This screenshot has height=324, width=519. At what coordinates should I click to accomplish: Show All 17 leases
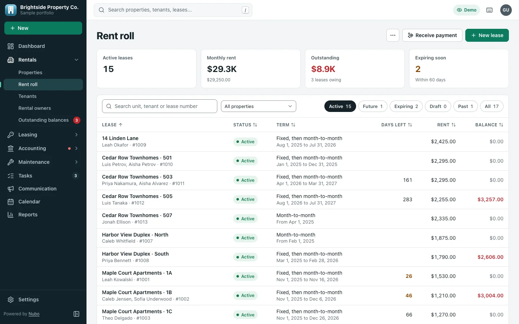tap(492, 106)
